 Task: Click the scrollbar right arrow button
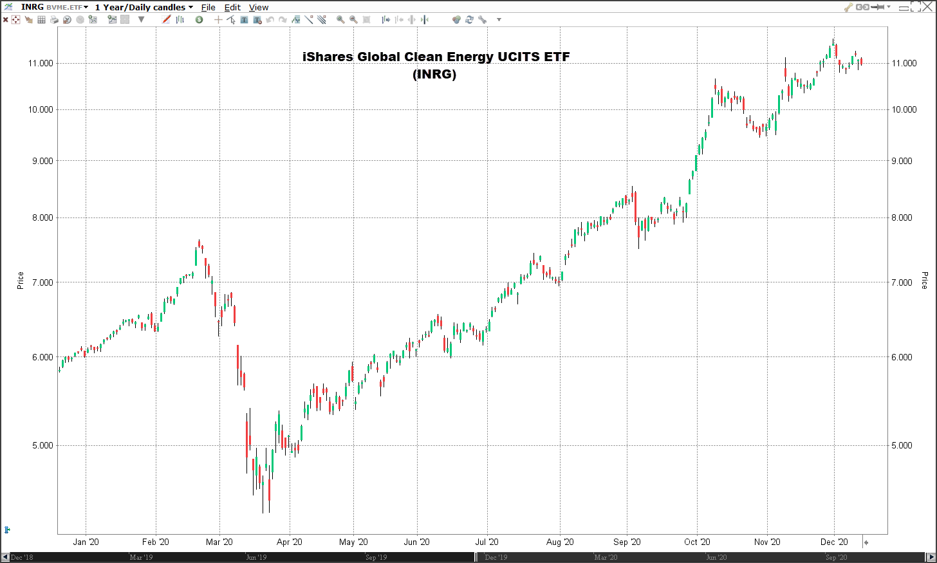pyautogui.click(x=931, y=557)
